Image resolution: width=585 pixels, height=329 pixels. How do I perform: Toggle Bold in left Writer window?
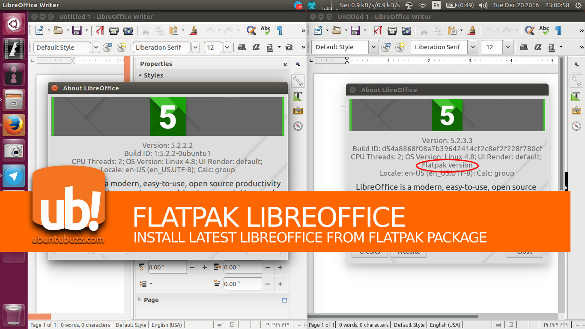coord(242,47)
